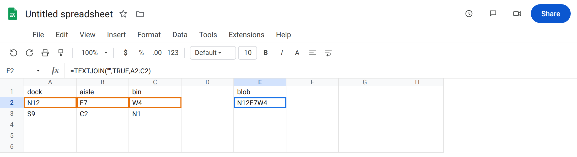Open more number formats 123

tap(173, 53)
